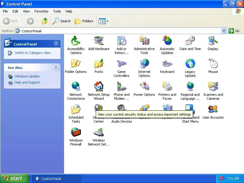
Task: Open Scanners and Cameras icon
Action: click(213, 87)
